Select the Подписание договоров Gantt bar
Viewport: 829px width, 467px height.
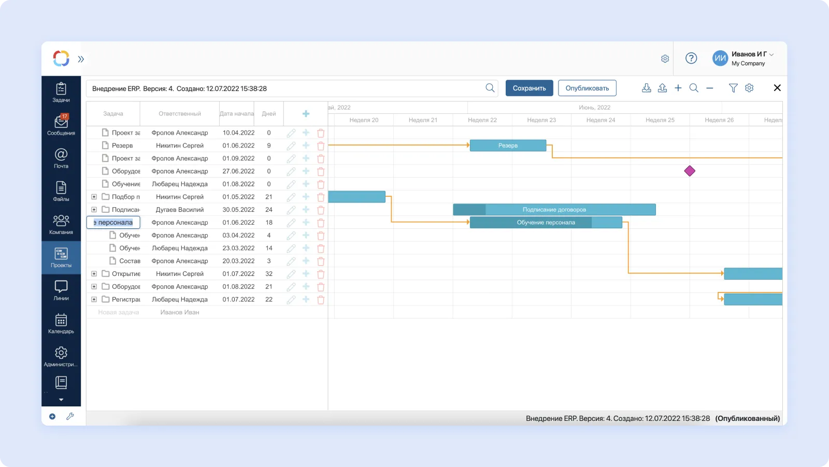(x=554, y=210)
